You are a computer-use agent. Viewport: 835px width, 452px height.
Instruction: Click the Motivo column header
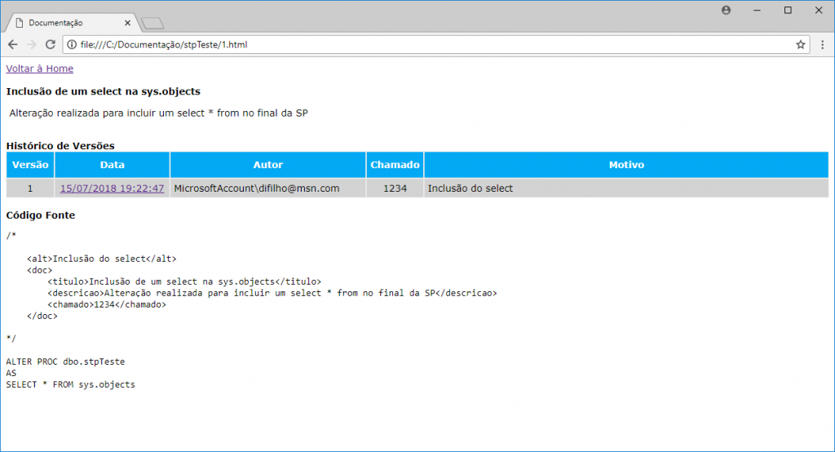pyautogui.click(x=625, y=165)
